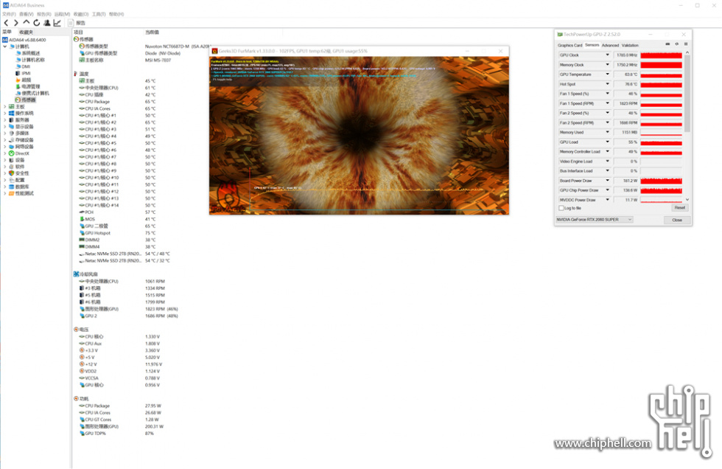Click the 性能测试 benchmark icon in tree
This screenshot has width=722, height=469.
[x=12, y=193]
